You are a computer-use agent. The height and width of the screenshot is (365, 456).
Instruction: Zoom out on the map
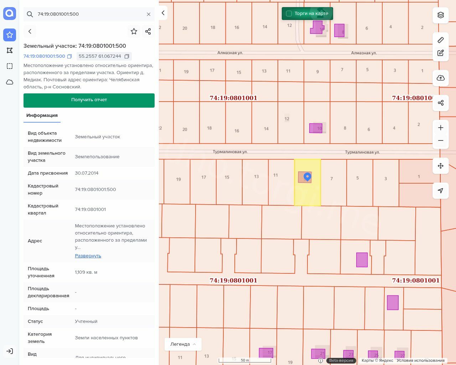pos(441,140)
